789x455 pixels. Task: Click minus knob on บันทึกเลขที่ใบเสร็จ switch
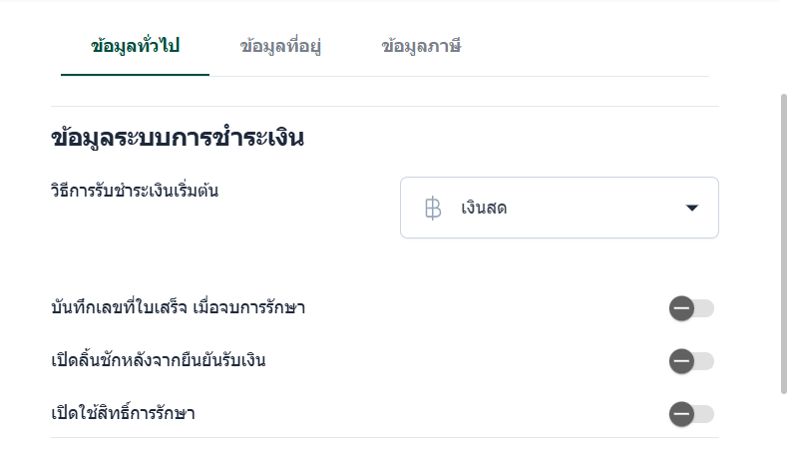682,308
